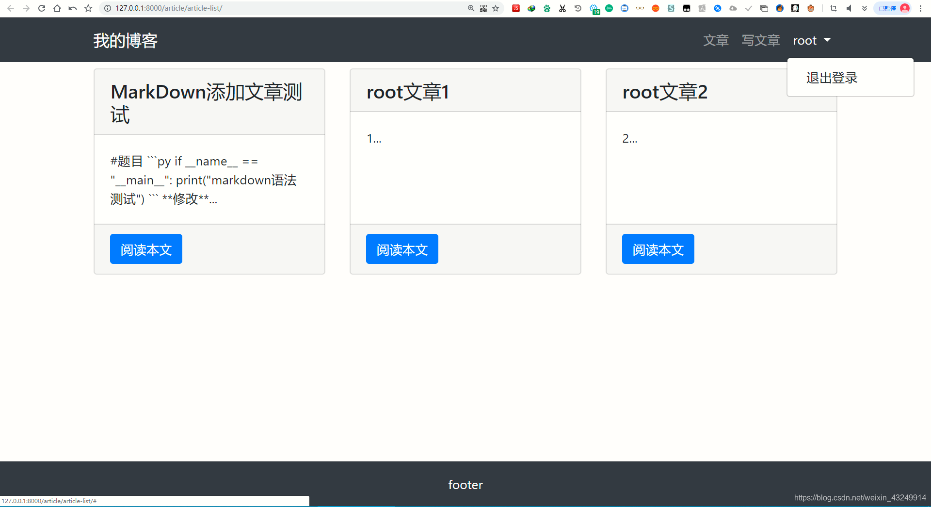Bookmark this page with the address bar star
This screenshot has width=931, height=507.
point(496,8)
